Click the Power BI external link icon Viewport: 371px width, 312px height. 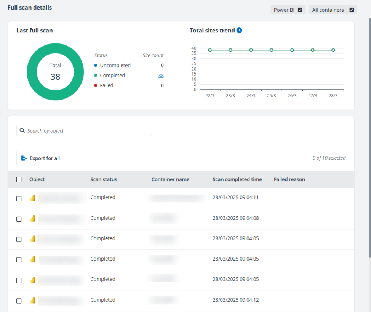300,10
